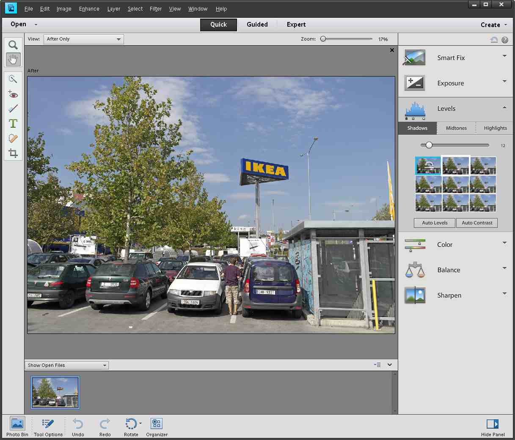This screenshot has width=515, height=440.
Task: Select the Quick Selection tool
Action: coord(13,79)
